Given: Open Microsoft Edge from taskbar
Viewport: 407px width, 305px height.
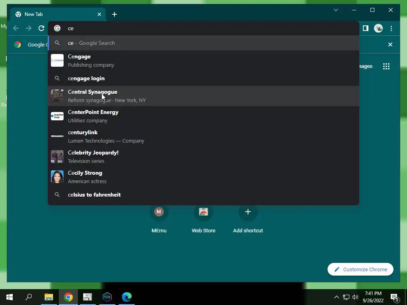Looking at the screenshot, I should (x=127, y=297).
